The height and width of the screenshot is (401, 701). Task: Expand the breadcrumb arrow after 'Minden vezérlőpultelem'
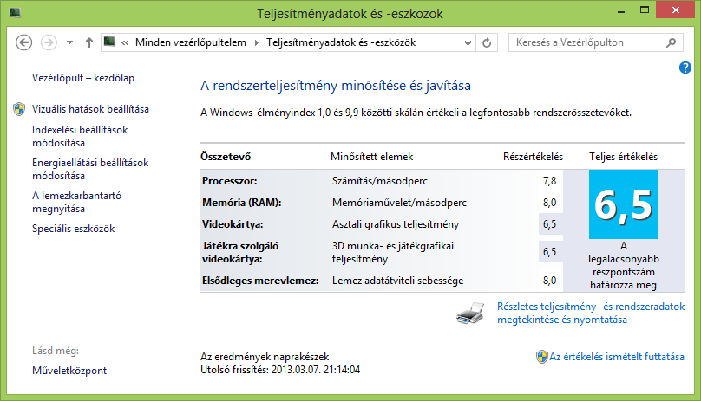(257, 42)
